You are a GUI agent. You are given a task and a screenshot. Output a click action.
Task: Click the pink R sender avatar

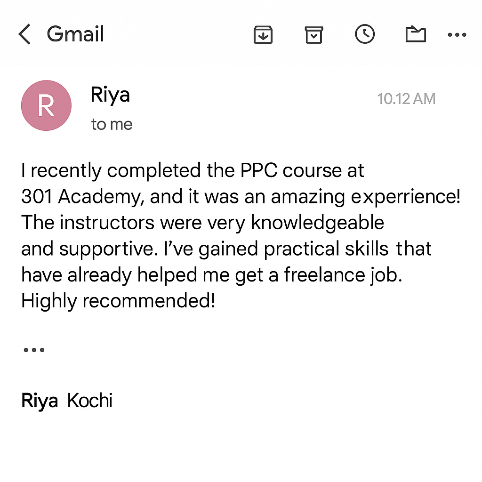click(x=46, y=105)
